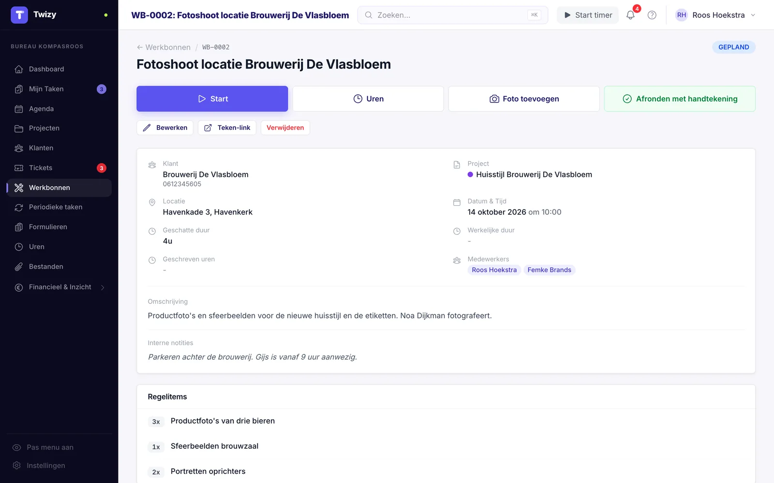Click the Uren action button
The width and height of the screenshot is (774, 483).
368,99
